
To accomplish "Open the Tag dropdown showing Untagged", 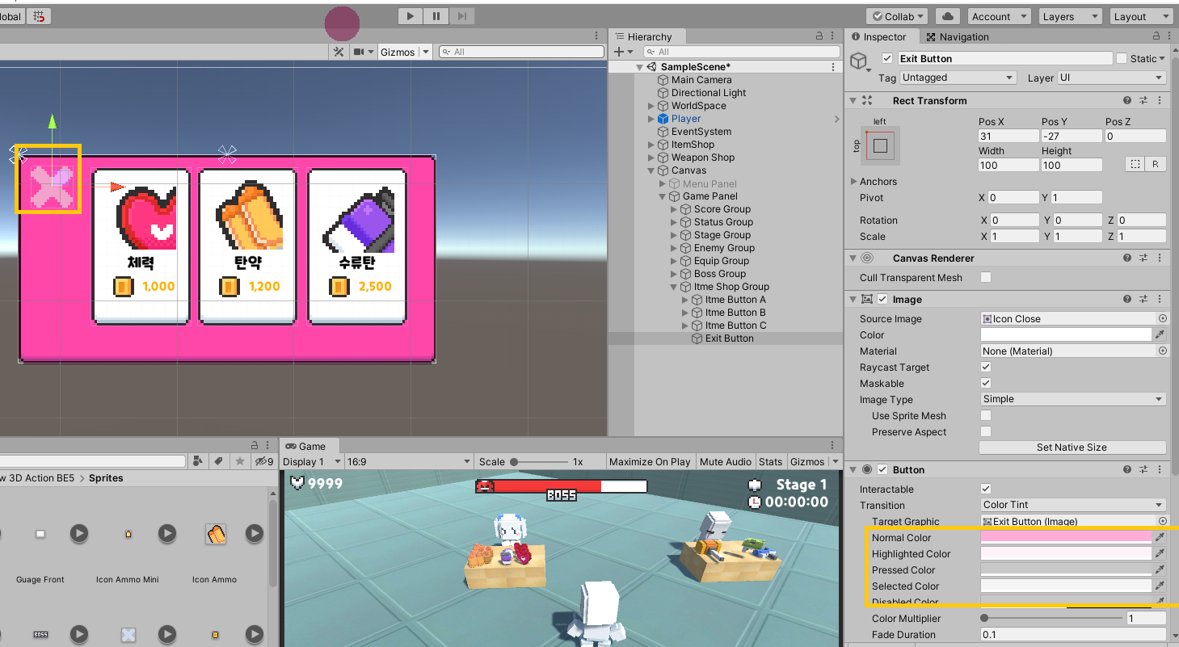I will tap(958, 78).
